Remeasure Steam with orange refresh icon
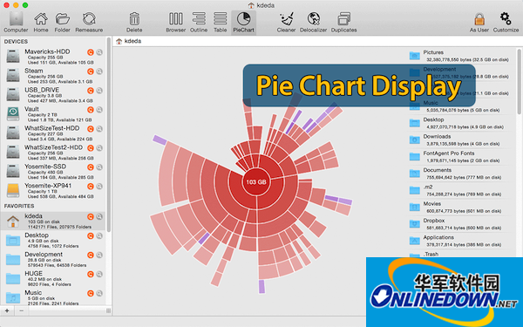This screenshot has height=327, width=523. 91,72
